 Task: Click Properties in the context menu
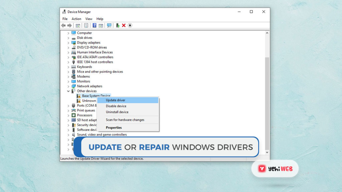[x=114, y=128]
